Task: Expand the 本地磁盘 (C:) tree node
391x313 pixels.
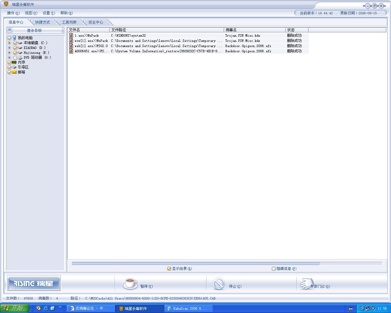Action: (x=9, y=43)
